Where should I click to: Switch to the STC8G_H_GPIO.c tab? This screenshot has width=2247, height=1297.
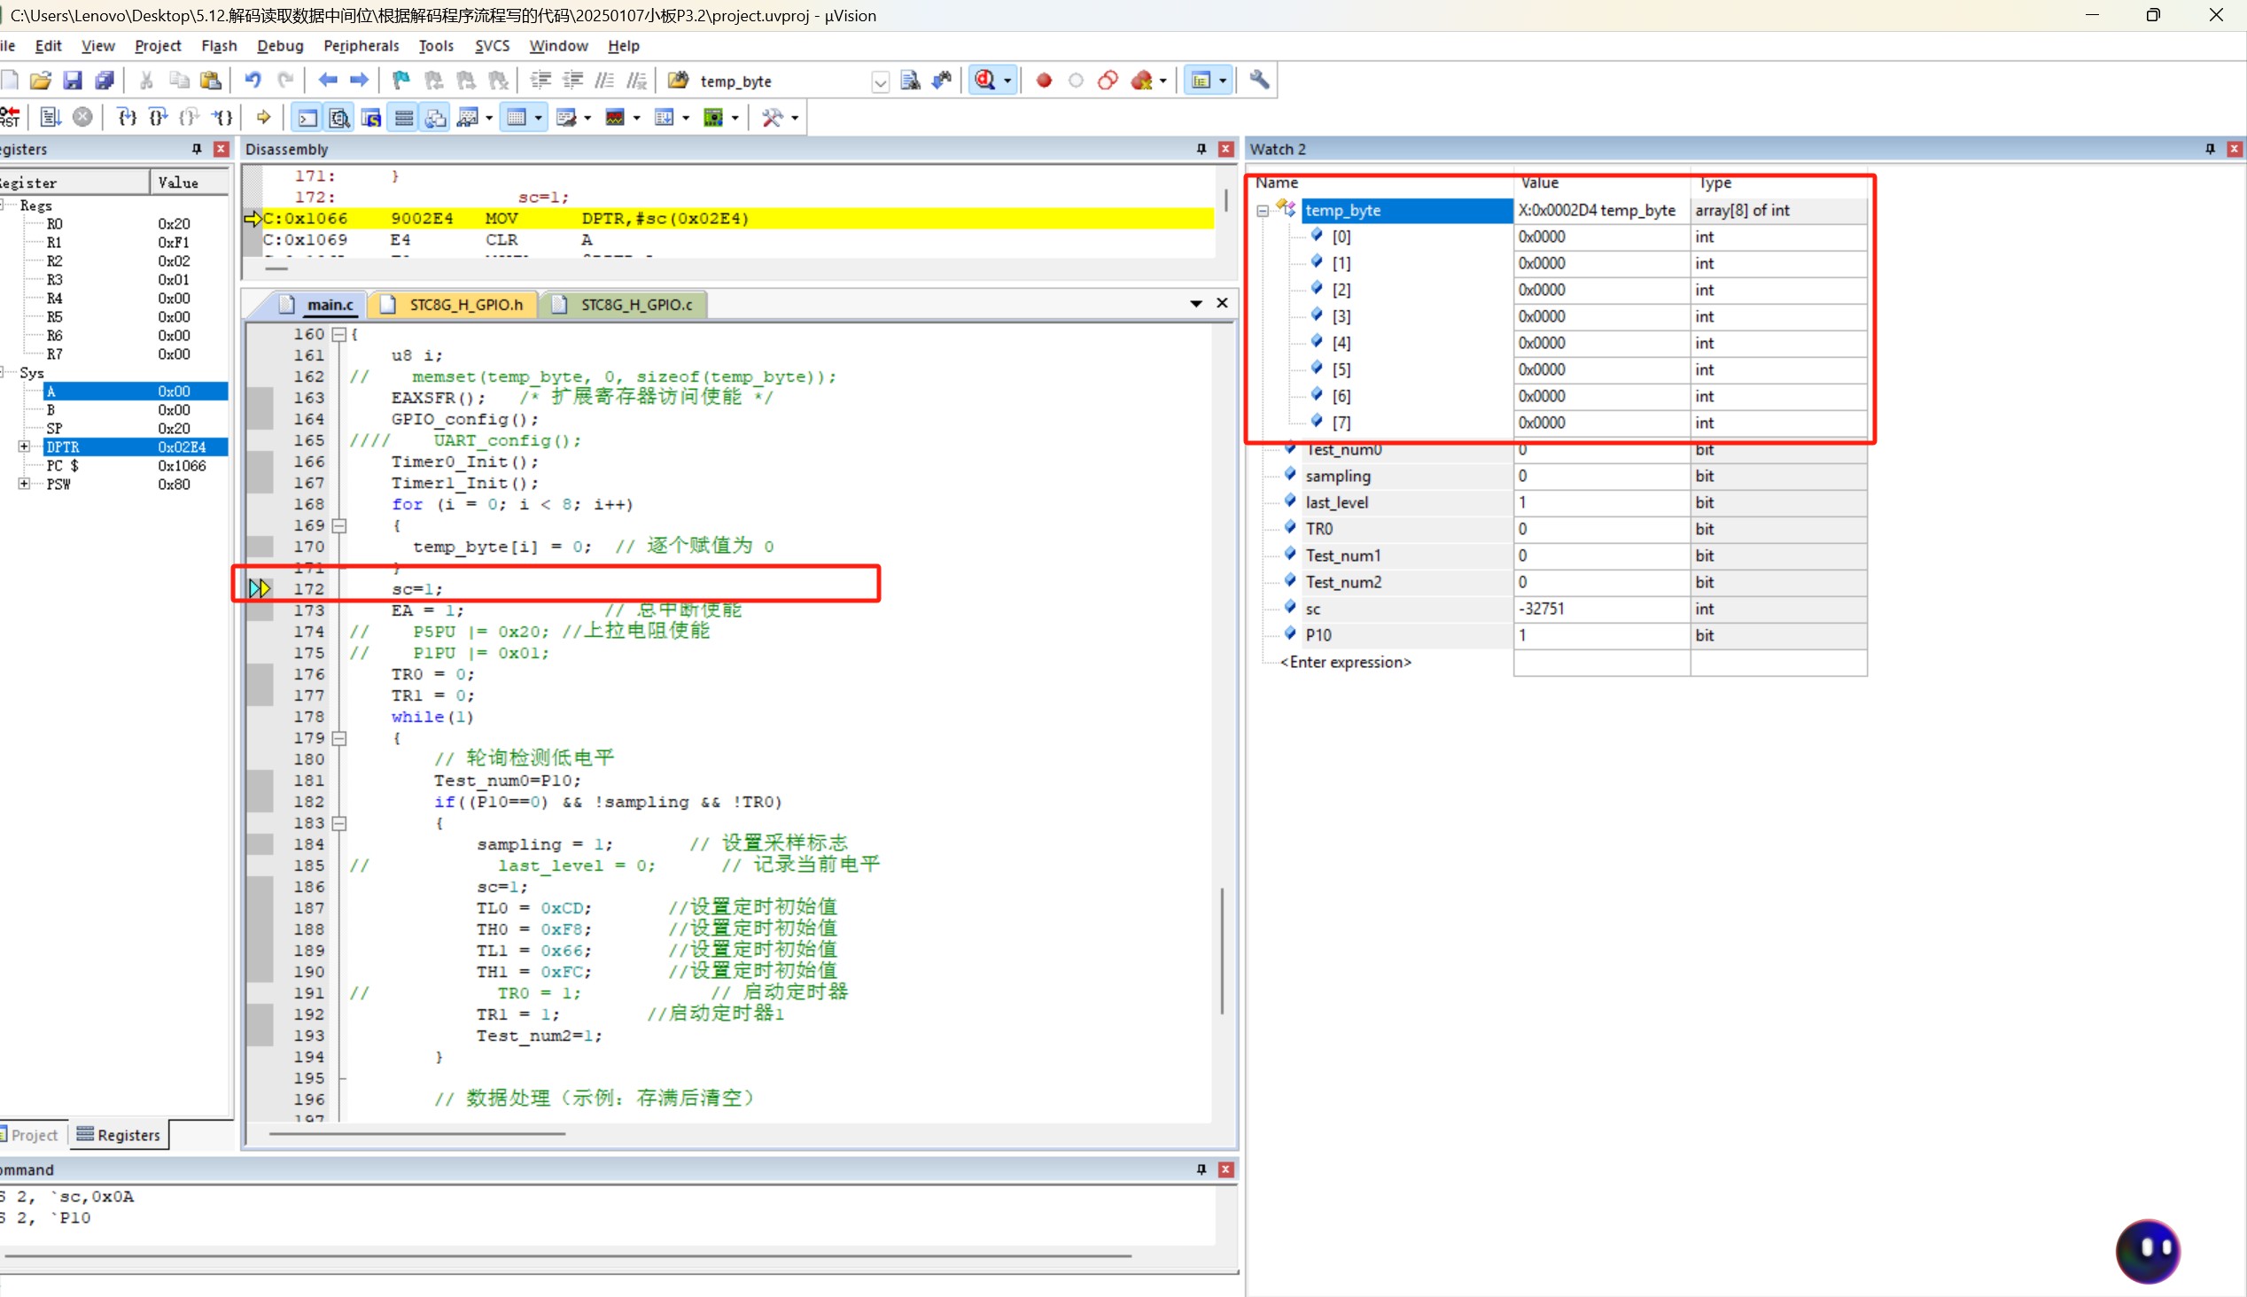point(624,305)
